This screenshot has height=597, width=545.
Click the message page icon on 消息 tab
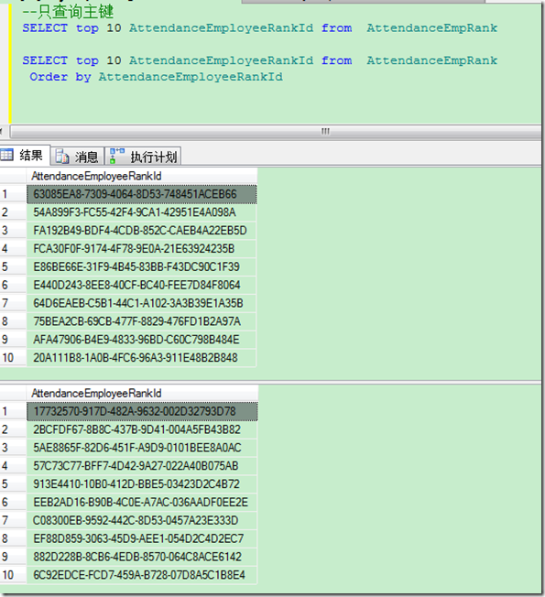point(61,156)
